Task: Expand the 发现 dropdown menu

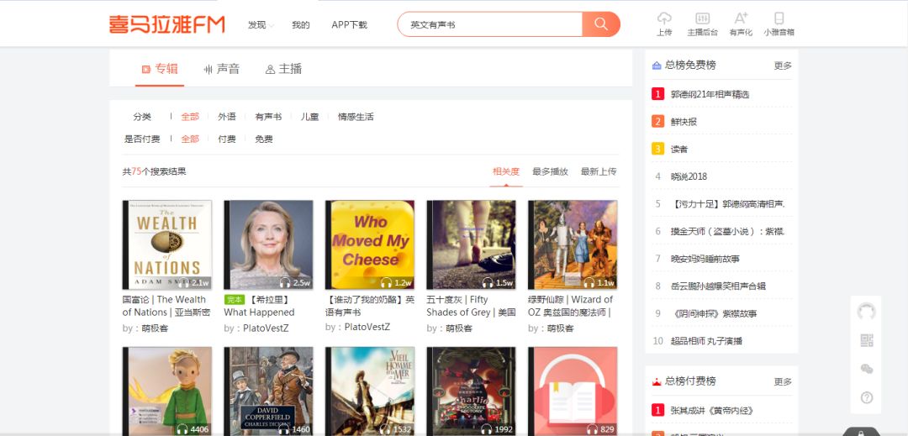Action: pos(261,25)
